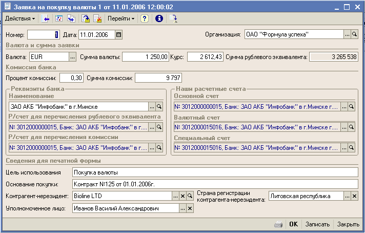Open calendar picker next to date field

119,35
